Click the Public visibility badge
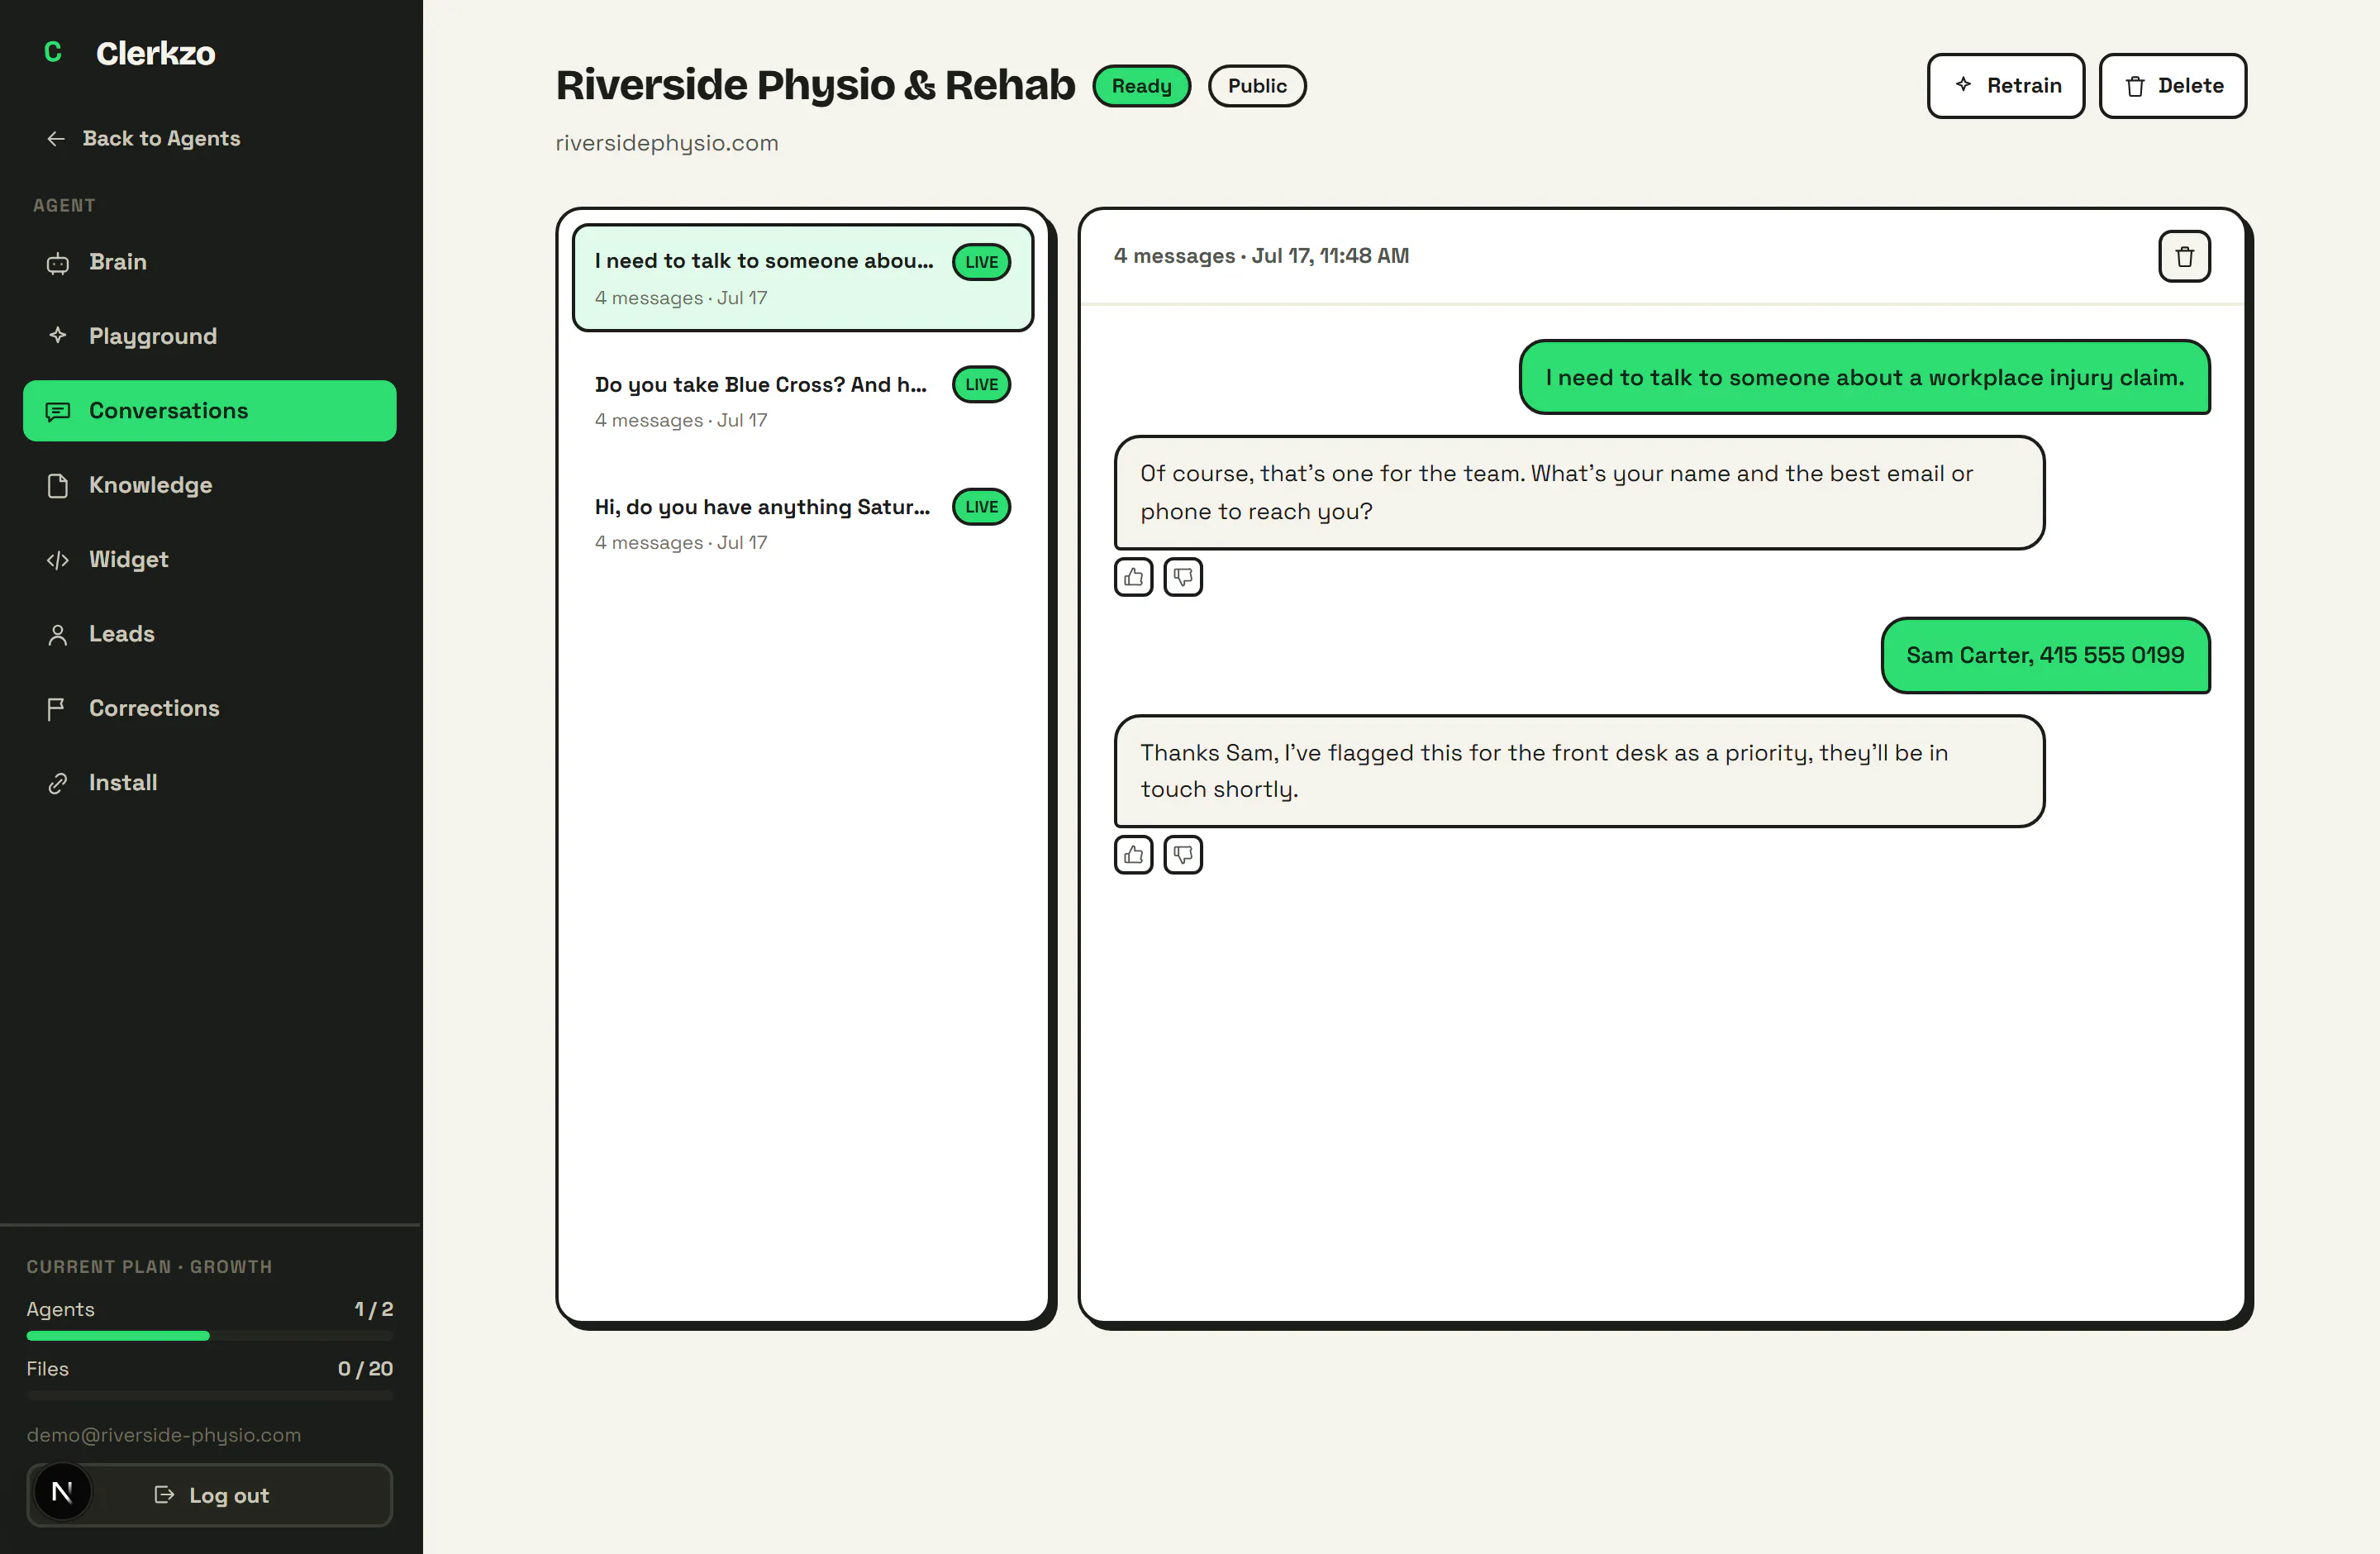The image size is (2380, 1554). click(1257, 86)
